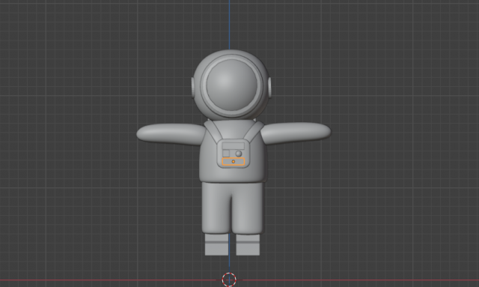The height and width of the screenshot is (287, 479).
Task: Click the orange-outlined selected rectangle on chest panel
Action: [234, 162]
